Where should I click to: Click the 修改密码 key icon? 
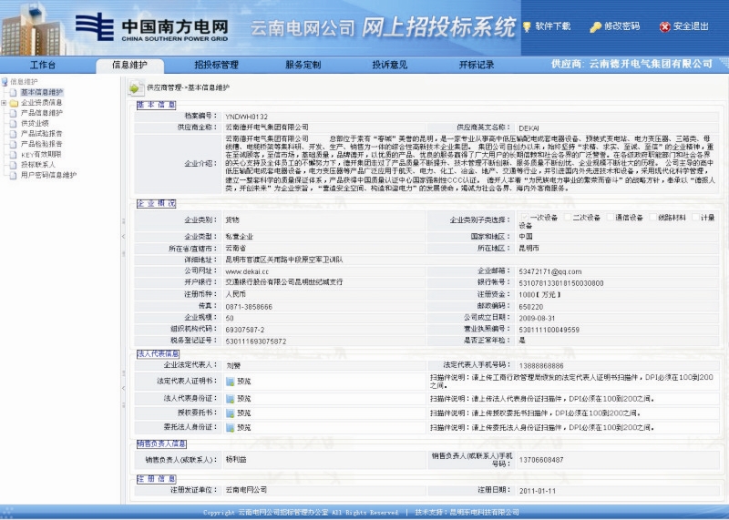595,26
